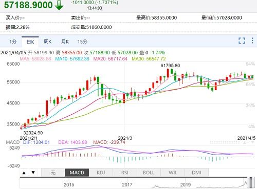
Task: Select the 15分 interval tab
Action: point(82,41)
